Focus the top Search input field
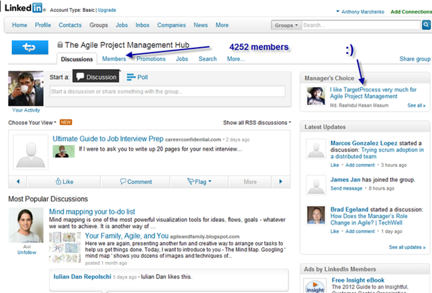The height and width of the screenshot is (293, 432). [x=361, y=25]
